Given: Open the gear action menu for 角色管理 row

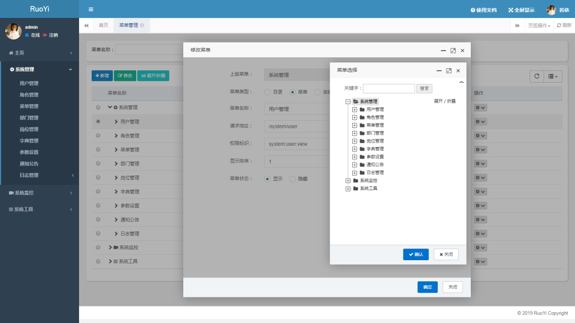Looking at the screenshot, I should (x=481, y=135).
